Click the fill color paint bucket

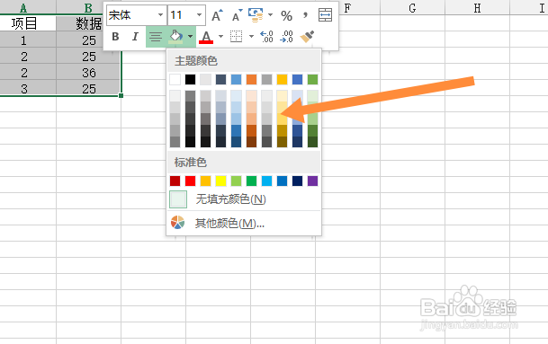[175, 36]
